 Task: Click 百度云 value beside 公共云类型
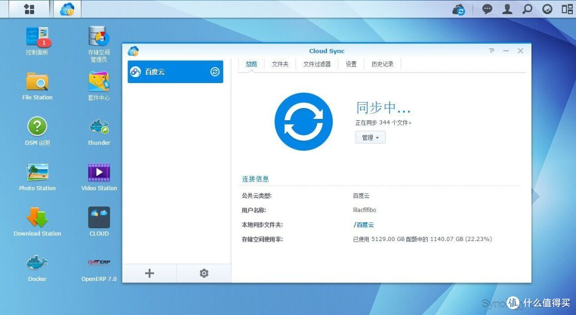pyautogui.click(x=361, y=196)
